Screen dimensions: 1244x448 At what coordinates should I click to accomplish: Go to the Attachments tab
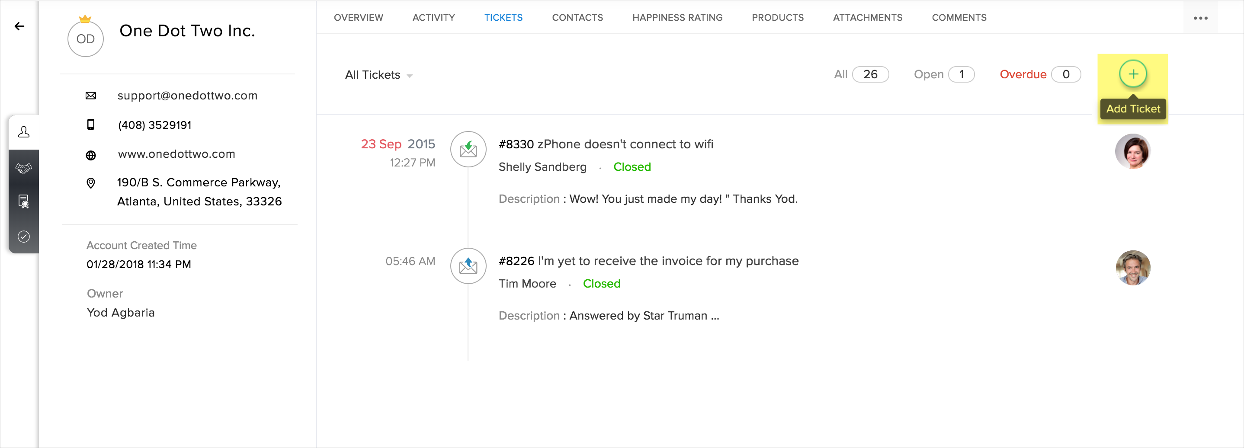(x=867, y=18)
